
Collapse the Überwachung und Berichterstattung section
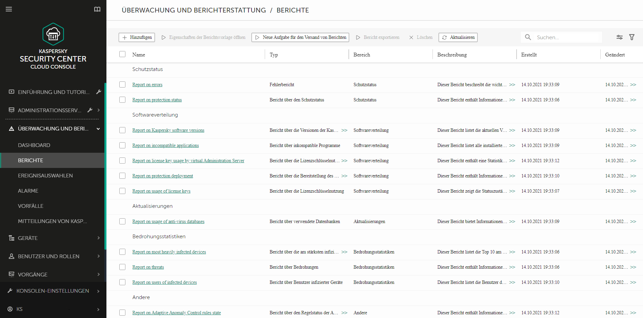(98, 129)
